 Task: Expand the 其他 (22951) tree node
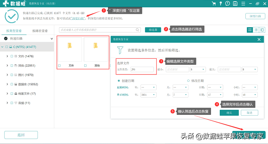tap(7, 66)
